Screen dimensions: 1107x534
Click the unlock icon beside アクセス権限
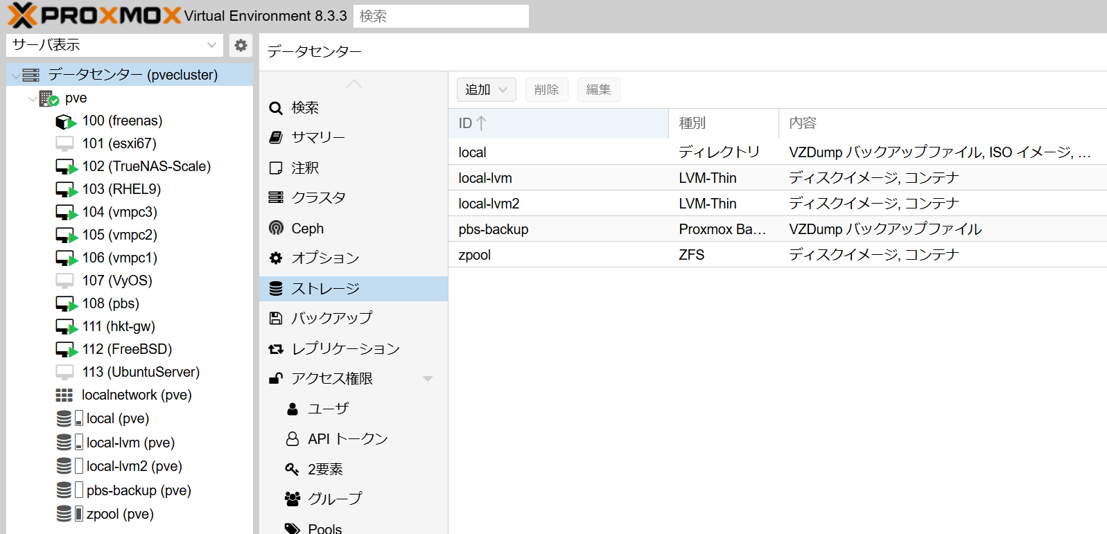[x=276, y=378]
